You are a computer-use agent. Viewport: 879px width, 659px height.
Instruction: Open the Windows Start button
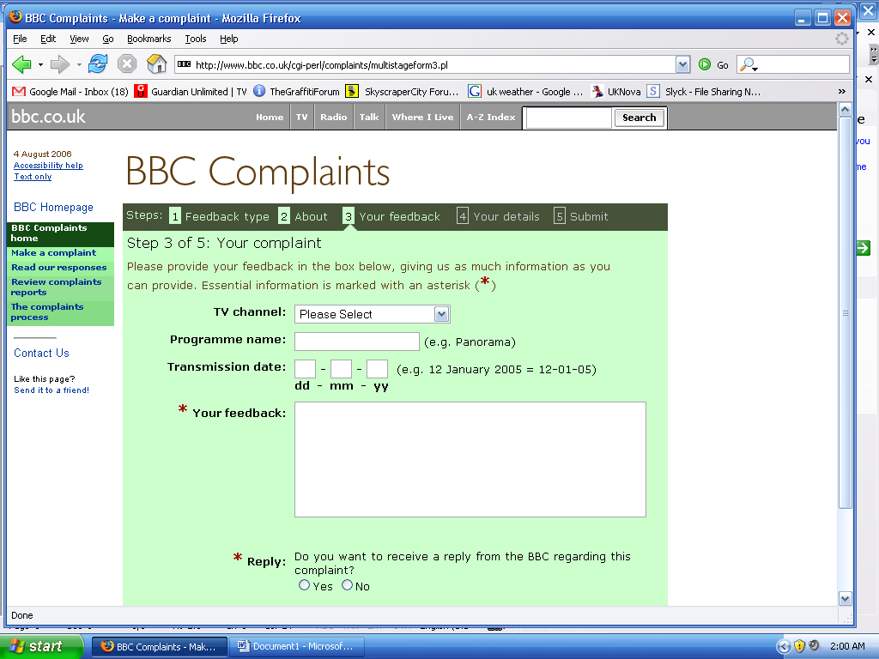[x=36, y=646]
